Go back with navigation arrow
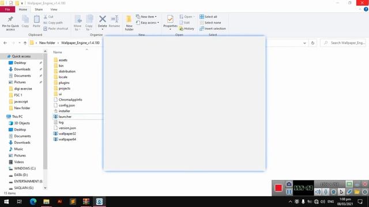This screenshot has height=207, width=369. (x=5, y=43)
